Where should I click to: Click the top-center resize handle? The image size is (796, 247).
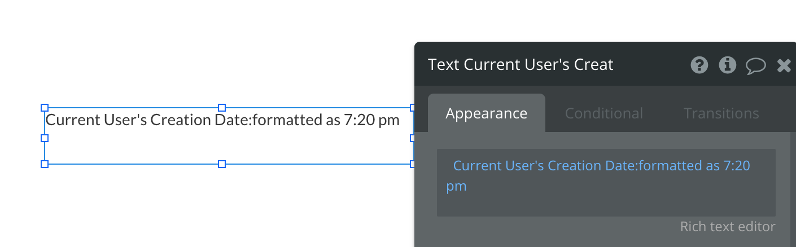click(x=222, y=108)
